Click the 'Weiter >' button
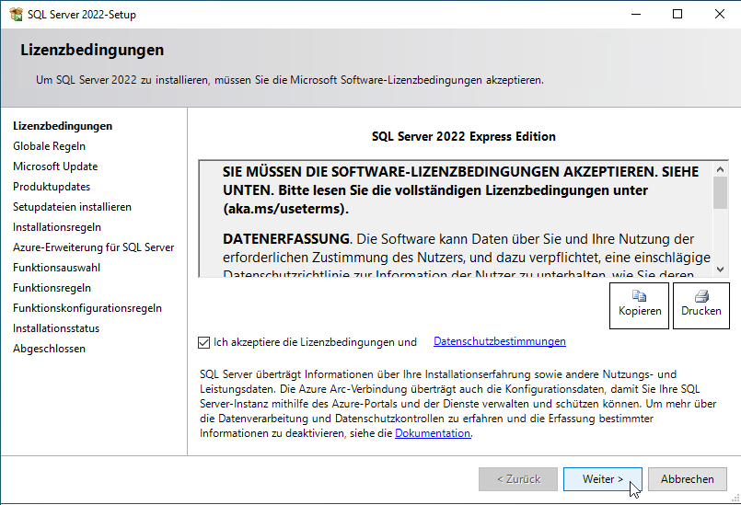Screen dimensions: 741x505 point(603,479)
